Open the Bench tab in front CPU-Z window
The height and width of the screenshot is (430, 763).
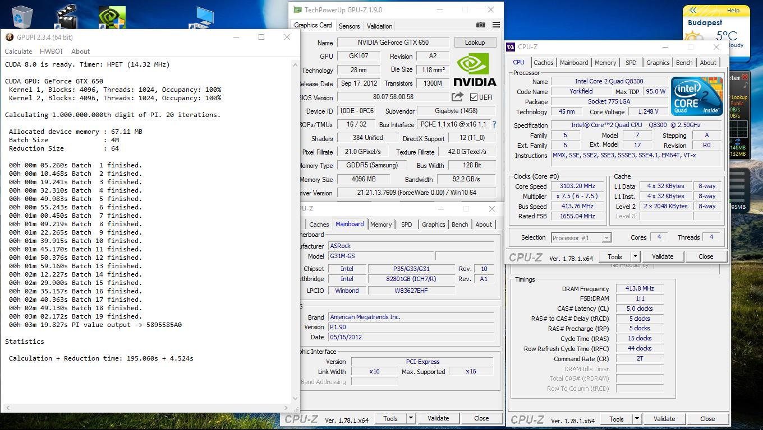(684, 63)
